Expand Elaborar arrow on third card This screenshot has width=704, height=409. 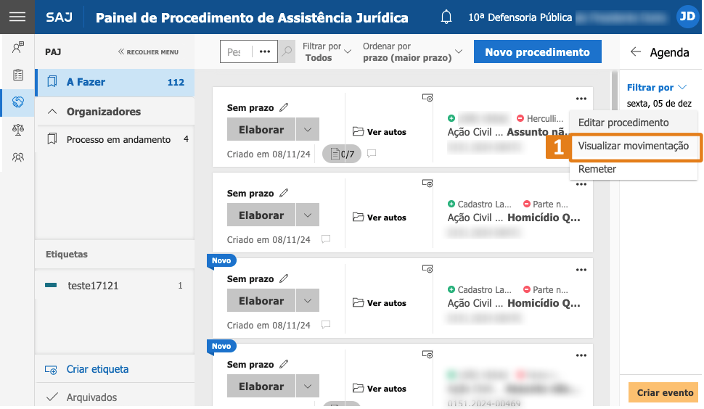pyautogui.click(x=308, y=301)
